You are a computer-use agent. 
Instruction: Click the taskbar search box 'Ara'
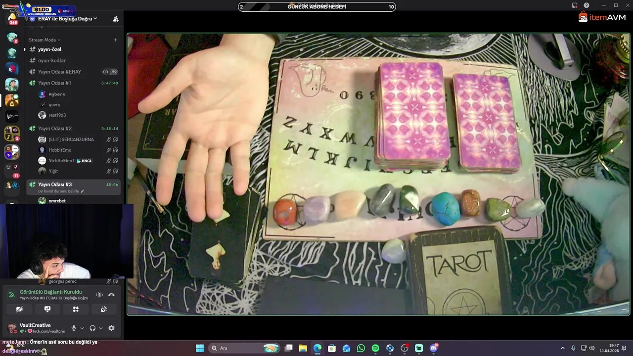click(244, 348)
